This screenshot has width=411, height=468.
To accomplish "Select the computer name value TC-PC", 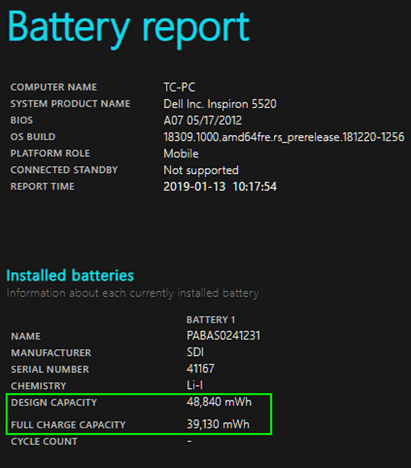I will click(x=179, y=87).
